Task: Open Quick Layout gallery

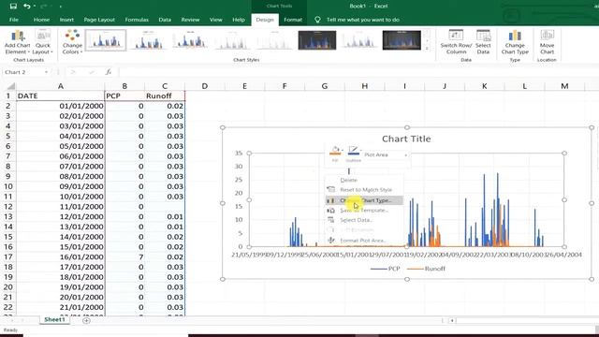Action: pyautogui.click(x=43, y=42)
